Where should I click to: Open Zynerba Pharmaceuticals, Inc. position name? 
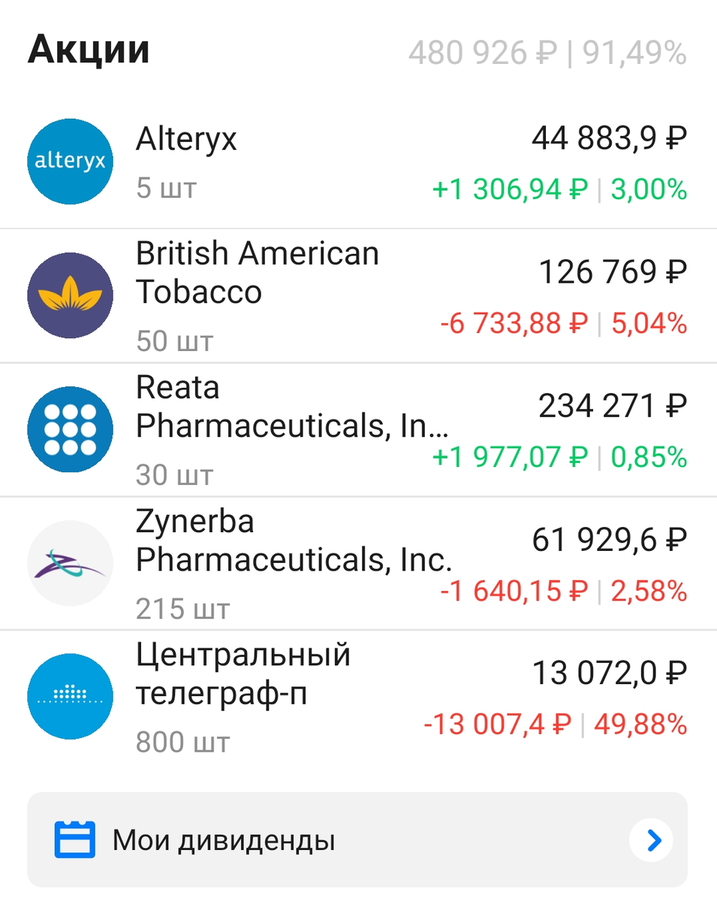click(x=294, y=540)
